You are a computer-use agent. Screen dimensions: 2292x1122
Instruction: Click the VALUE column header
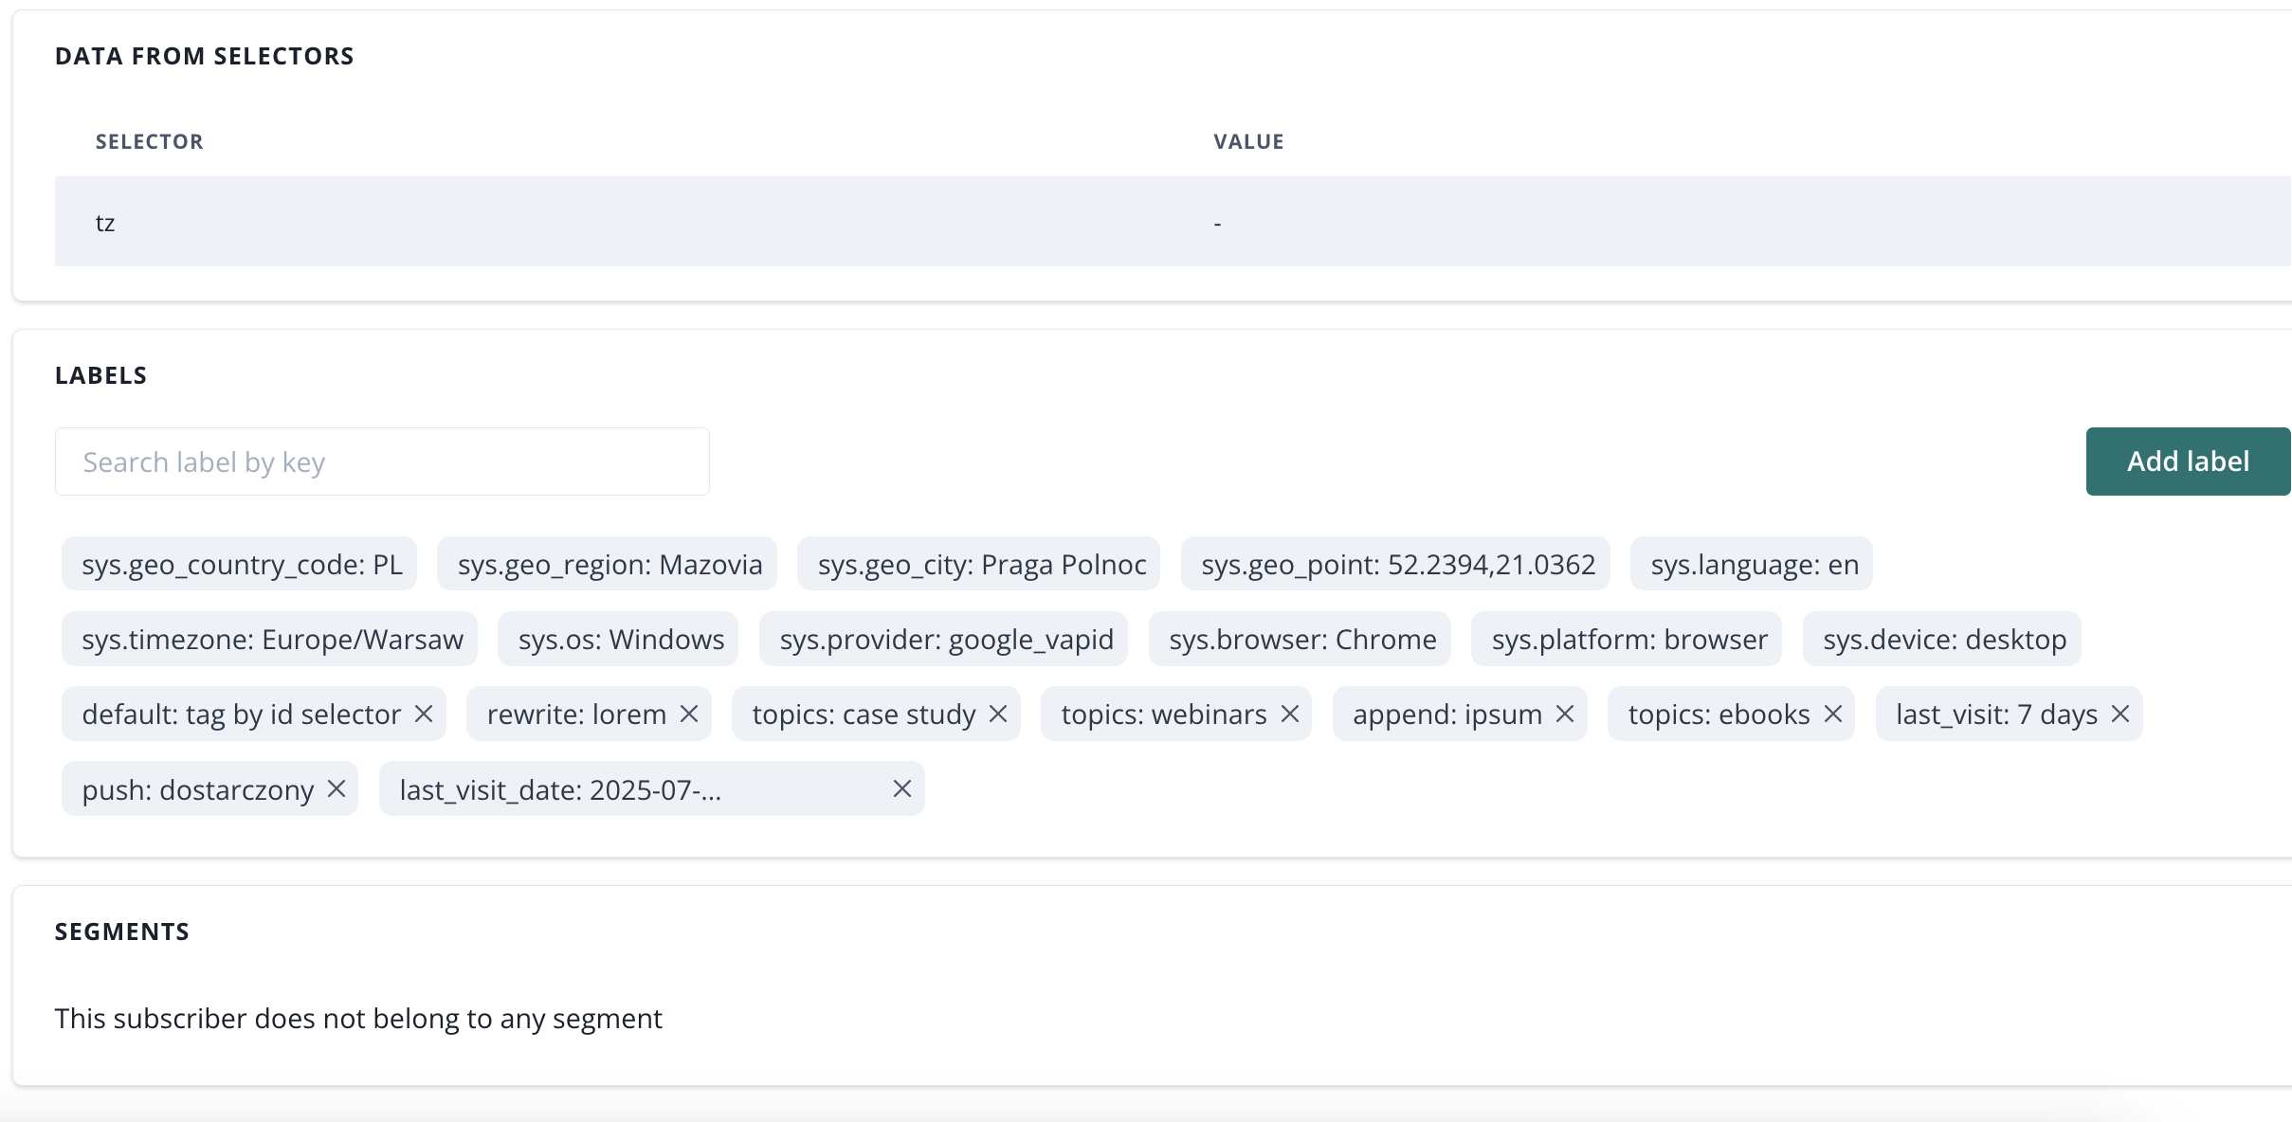[x=1248, y=142]
